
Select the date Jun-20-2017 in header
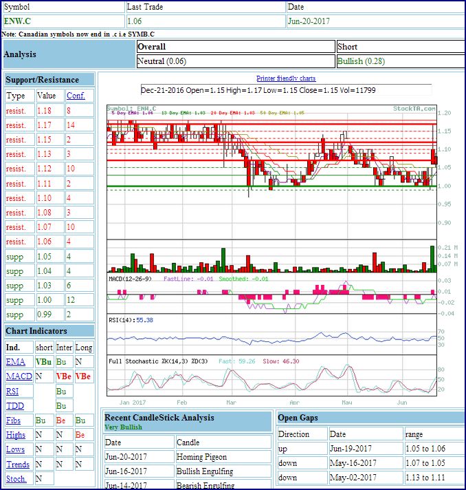coord(309,21)
